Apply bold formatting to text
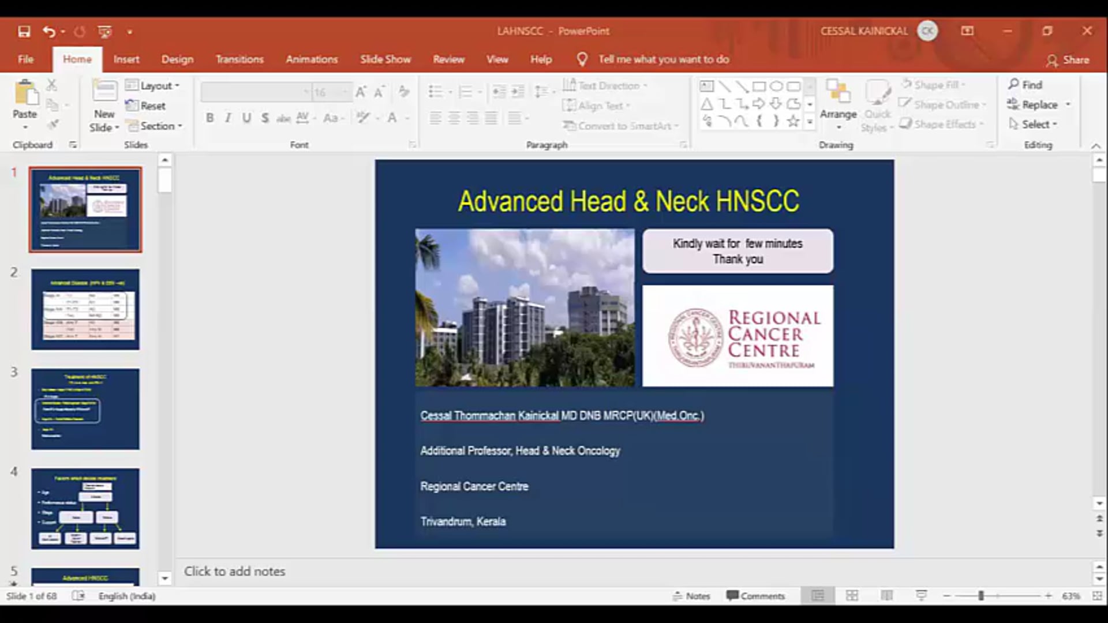Viewport: 1108px width, 623px height. [x=209, y=118]
